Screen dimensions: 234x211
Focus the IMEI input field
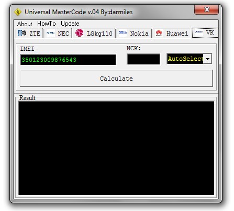(x=68, y=60)
